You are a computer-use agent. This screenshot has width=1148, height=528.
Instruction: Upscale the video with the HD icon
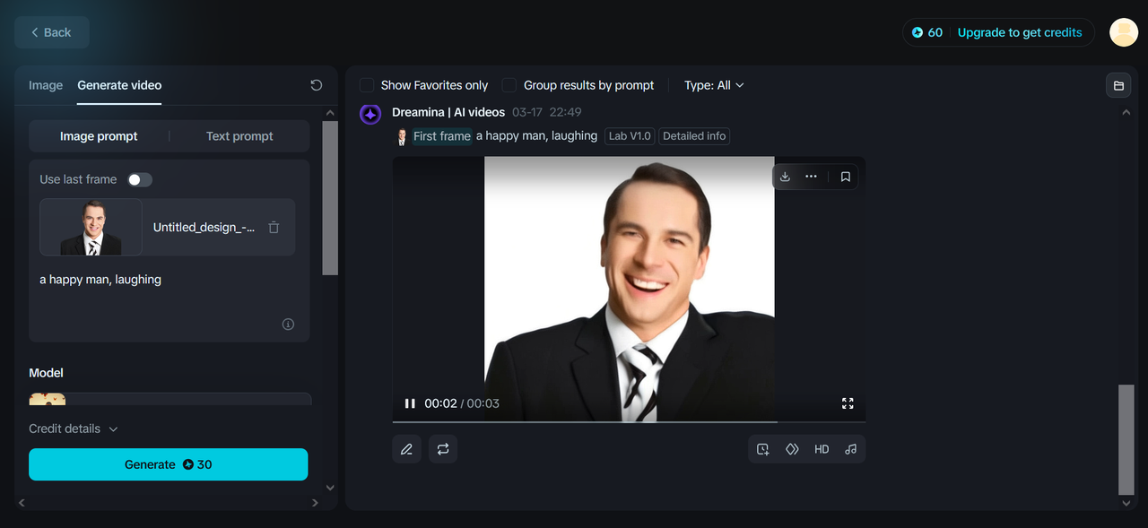821,448
